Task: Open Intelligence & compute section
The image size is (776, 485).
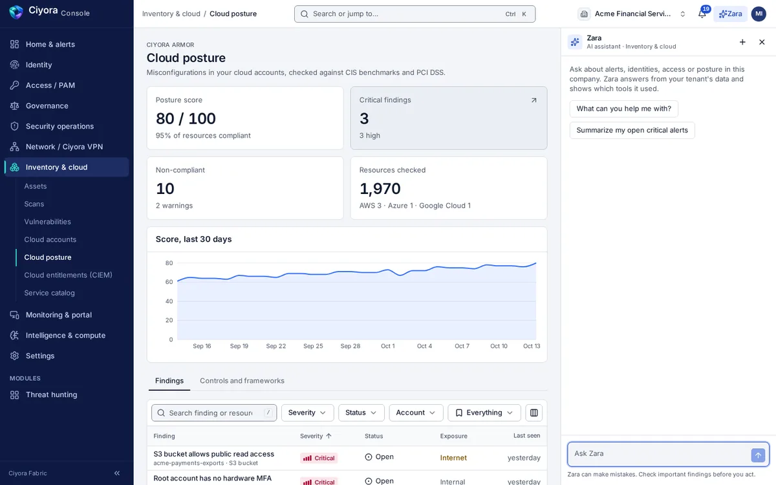Action: 67,335
